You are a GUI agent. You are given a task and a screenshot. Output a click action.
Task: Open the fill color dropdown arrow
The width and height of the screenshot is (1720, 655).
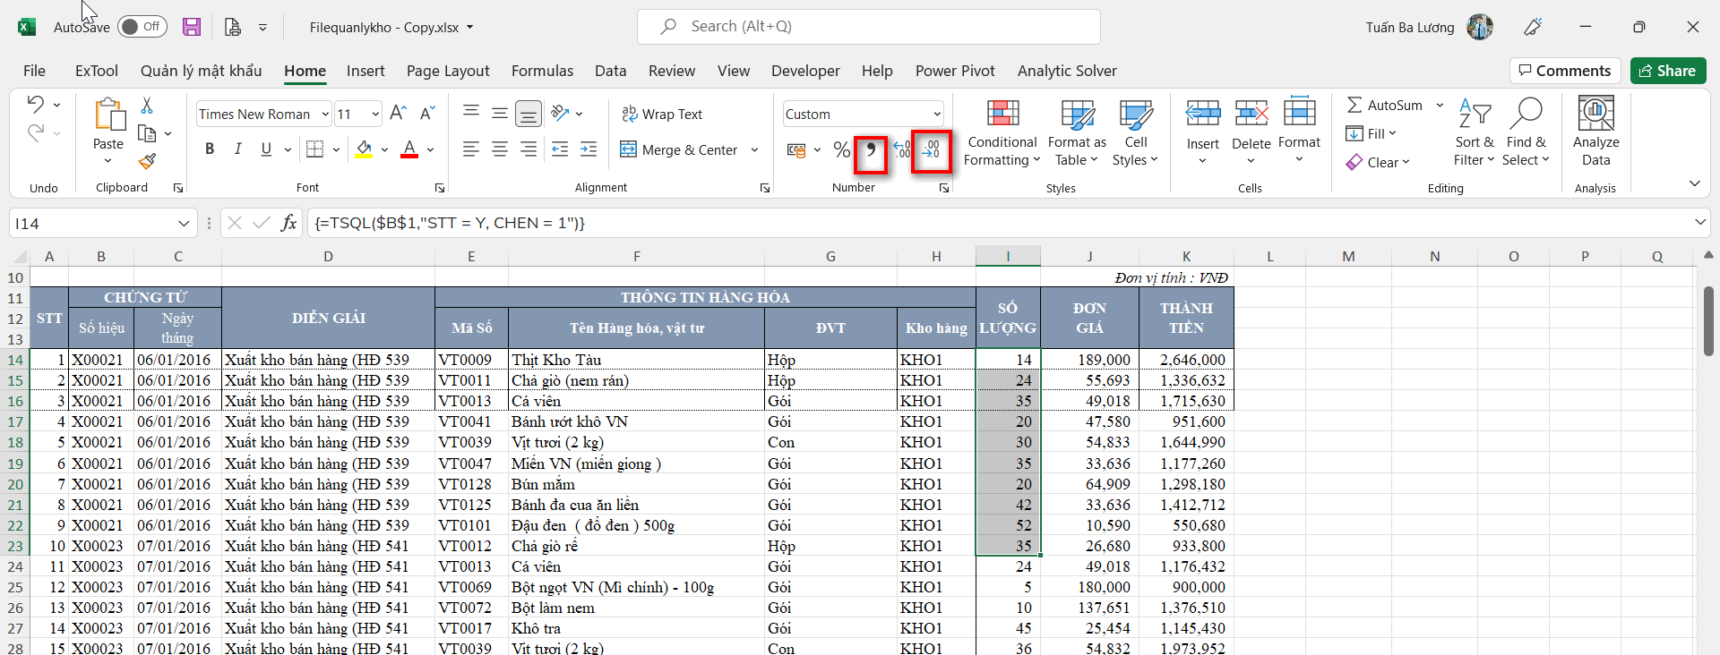pyautogui.click(x=384, y=149)
